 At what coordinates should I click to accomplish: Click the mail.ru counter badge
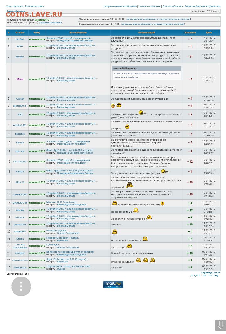(113, 284)
